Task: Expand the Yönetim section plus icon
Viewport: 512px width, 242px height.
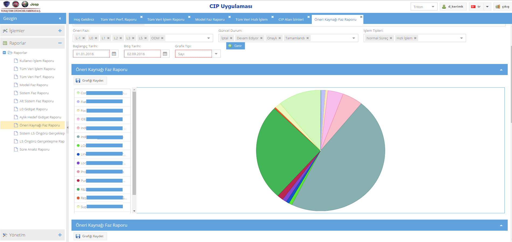Action: pyautogui.click(x=60, y=235)
